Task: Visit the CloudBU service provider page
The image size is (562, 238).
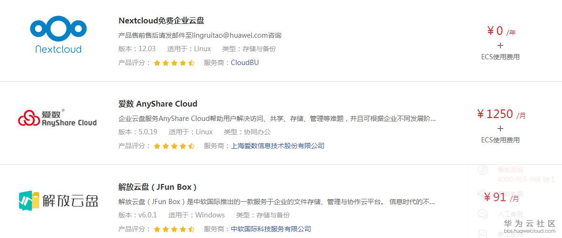Action: coord(244,63)
